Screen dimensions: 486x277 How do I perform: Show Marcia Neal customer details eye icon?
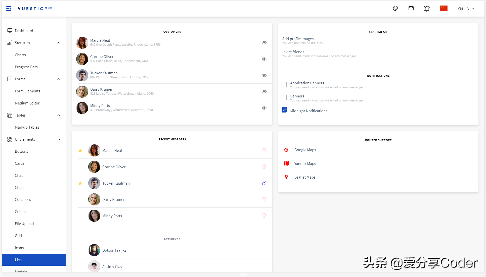[x=264, y=43]
